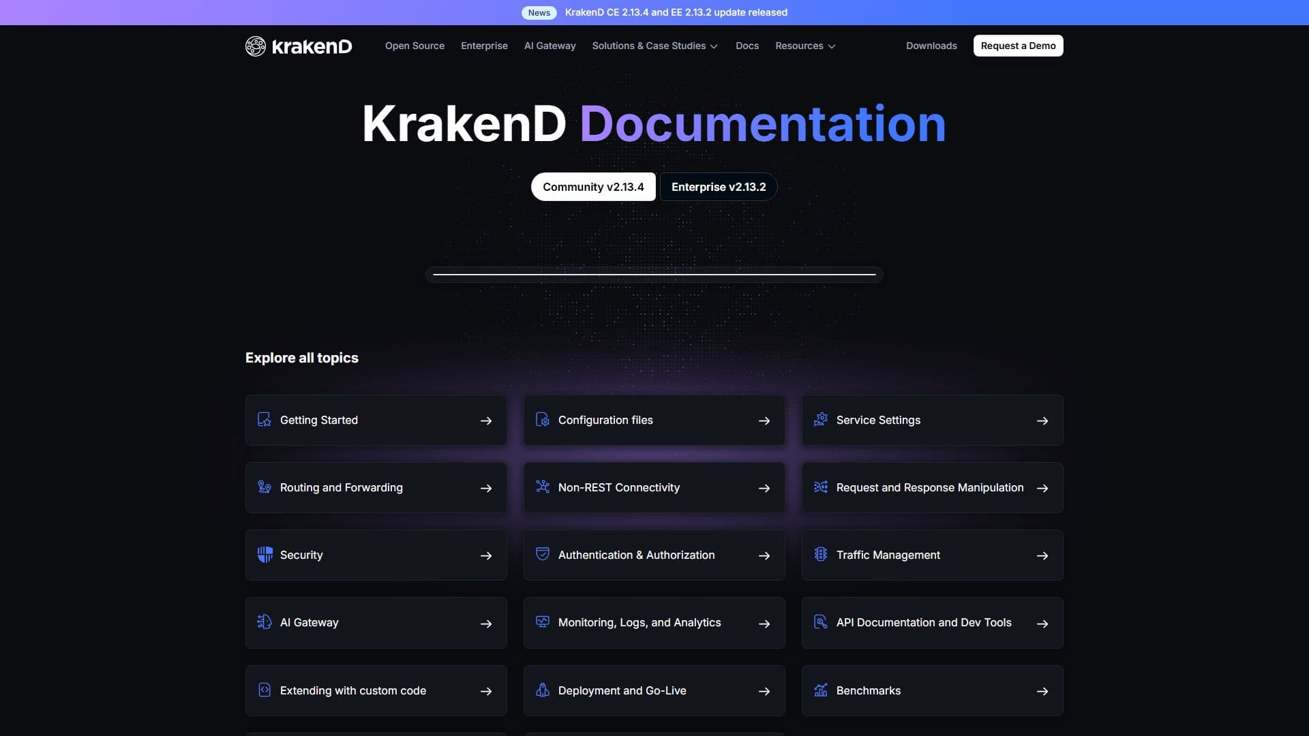Open the Authentication & Authorization topic

click(x=654, y=555)
